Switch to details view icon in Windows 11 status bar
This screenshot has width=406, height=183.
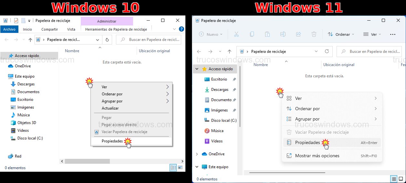394,179
